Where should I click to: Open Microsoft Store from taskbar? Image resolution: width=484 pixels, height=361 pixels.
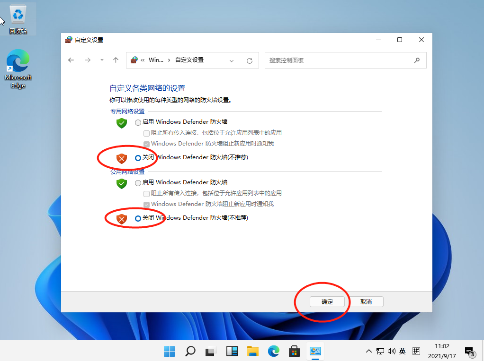click(x=294, y=351)
